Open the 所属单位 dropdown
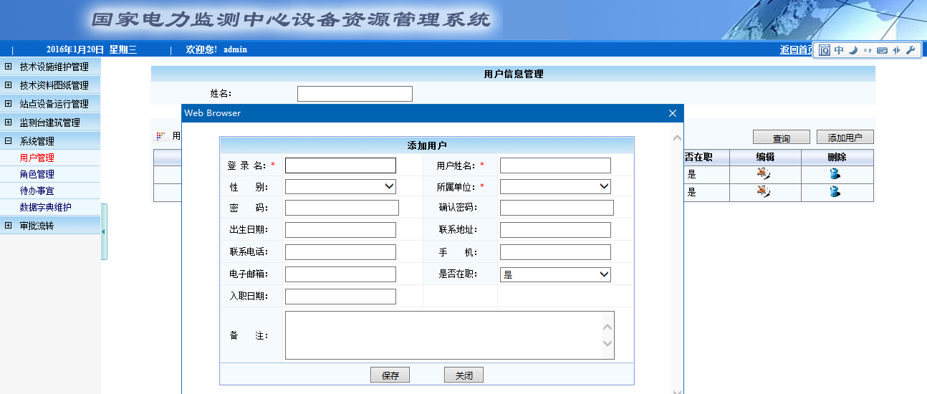This screenshot has height=394, width=927. 555,187
